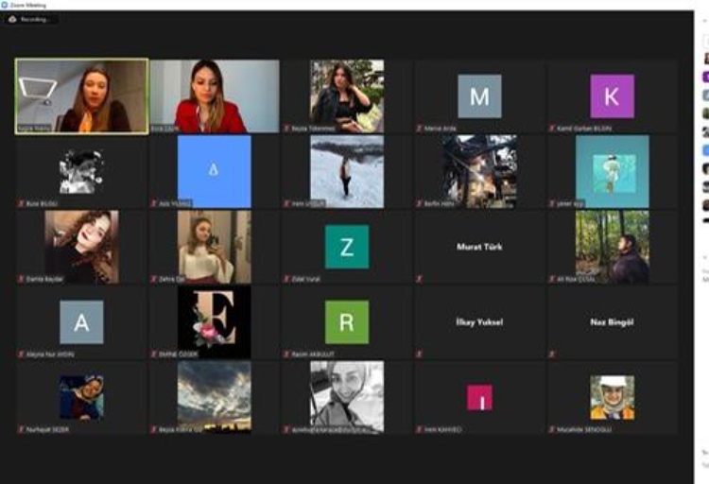Click muted mic icon on Murat Türk tile
The height and width of the screenshot is (484, 709).
pyautogui.click(x=419, y=279)
